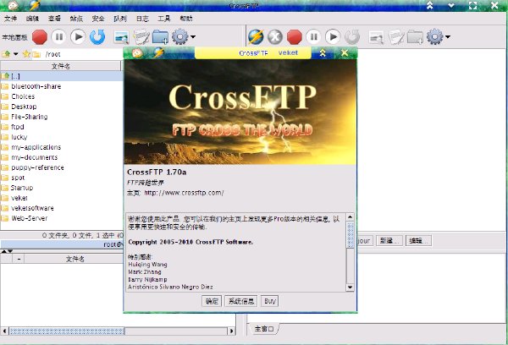
Task: Open the 帮助 menu
Action: [x=186, y=19]
